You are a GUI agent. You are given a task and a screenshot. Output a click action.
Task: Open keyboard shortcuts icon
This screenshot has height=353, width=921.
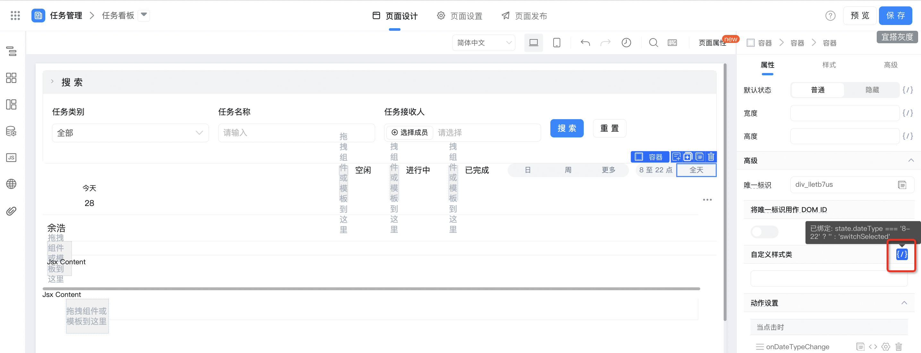(672, 43)
